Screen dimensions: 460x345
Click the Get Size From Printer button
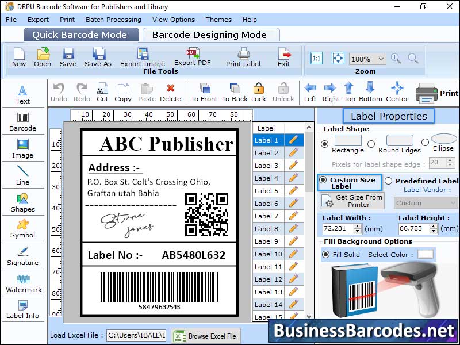click(351, 202)
